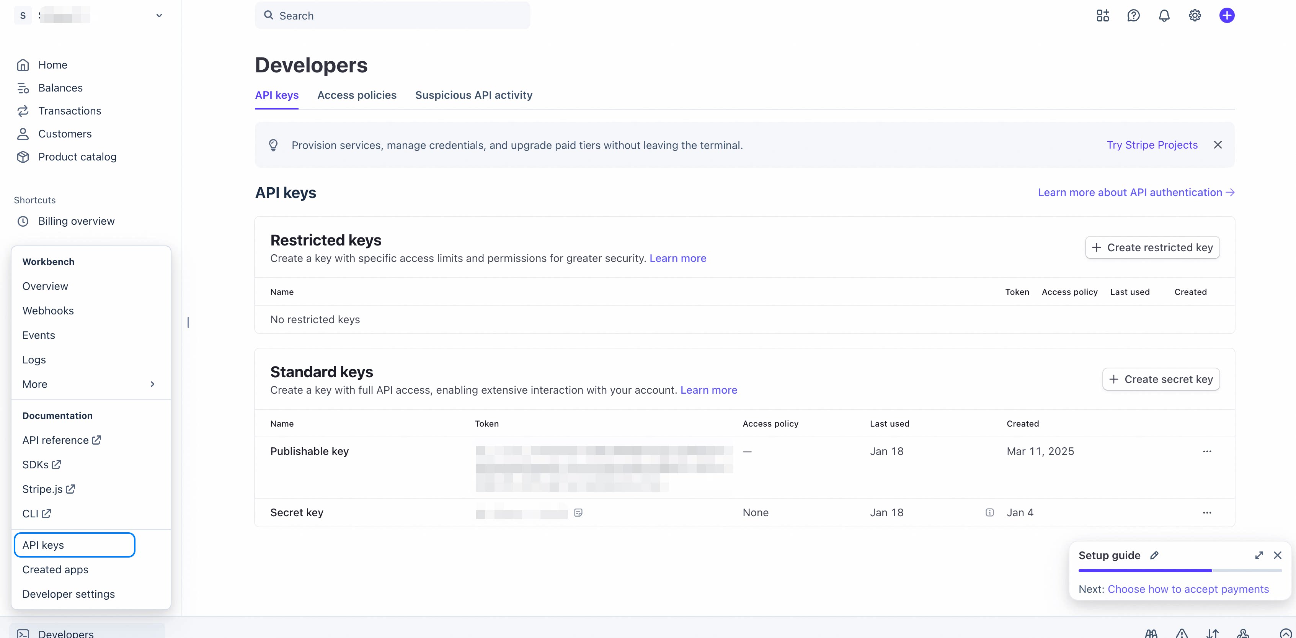Click Create secret key button

coord(1161,379)
